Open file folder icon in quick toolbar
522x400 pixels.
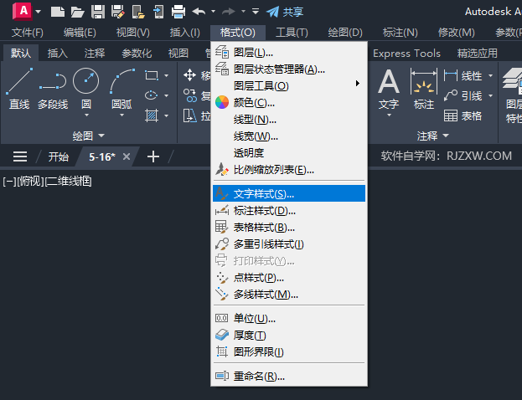pos(78,12)
